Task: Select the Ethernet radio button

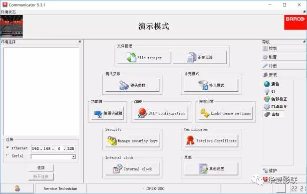Action: 8,147
